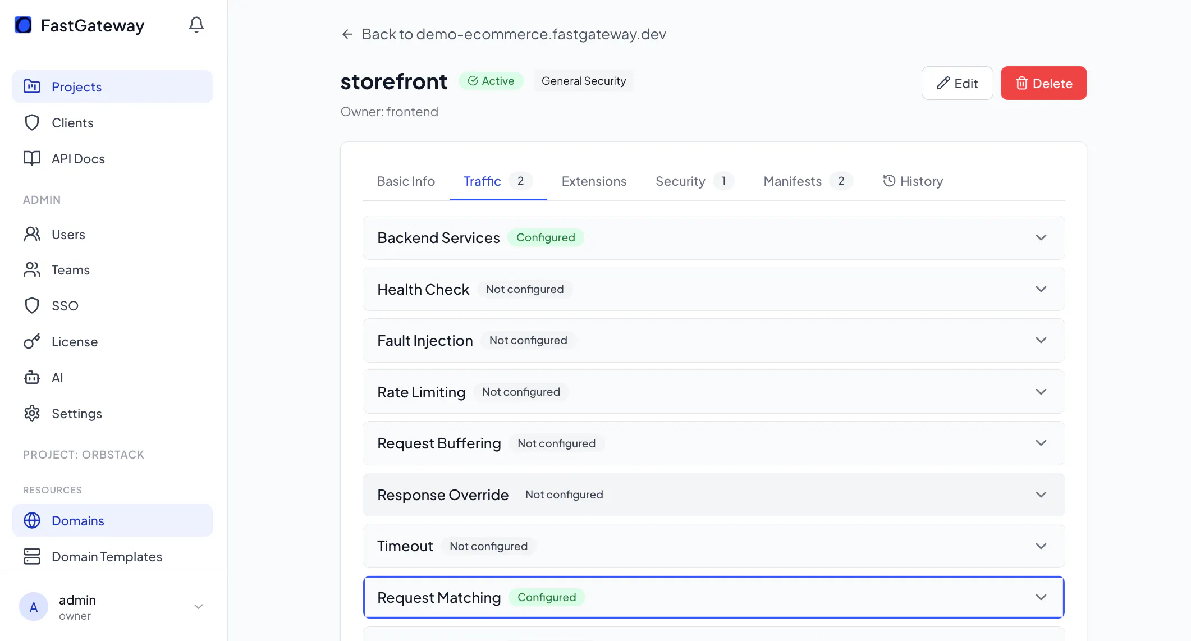Expand the Request Buffering section chevron
Viewport: 1191px width, 641px height.
click(1041, 443)
